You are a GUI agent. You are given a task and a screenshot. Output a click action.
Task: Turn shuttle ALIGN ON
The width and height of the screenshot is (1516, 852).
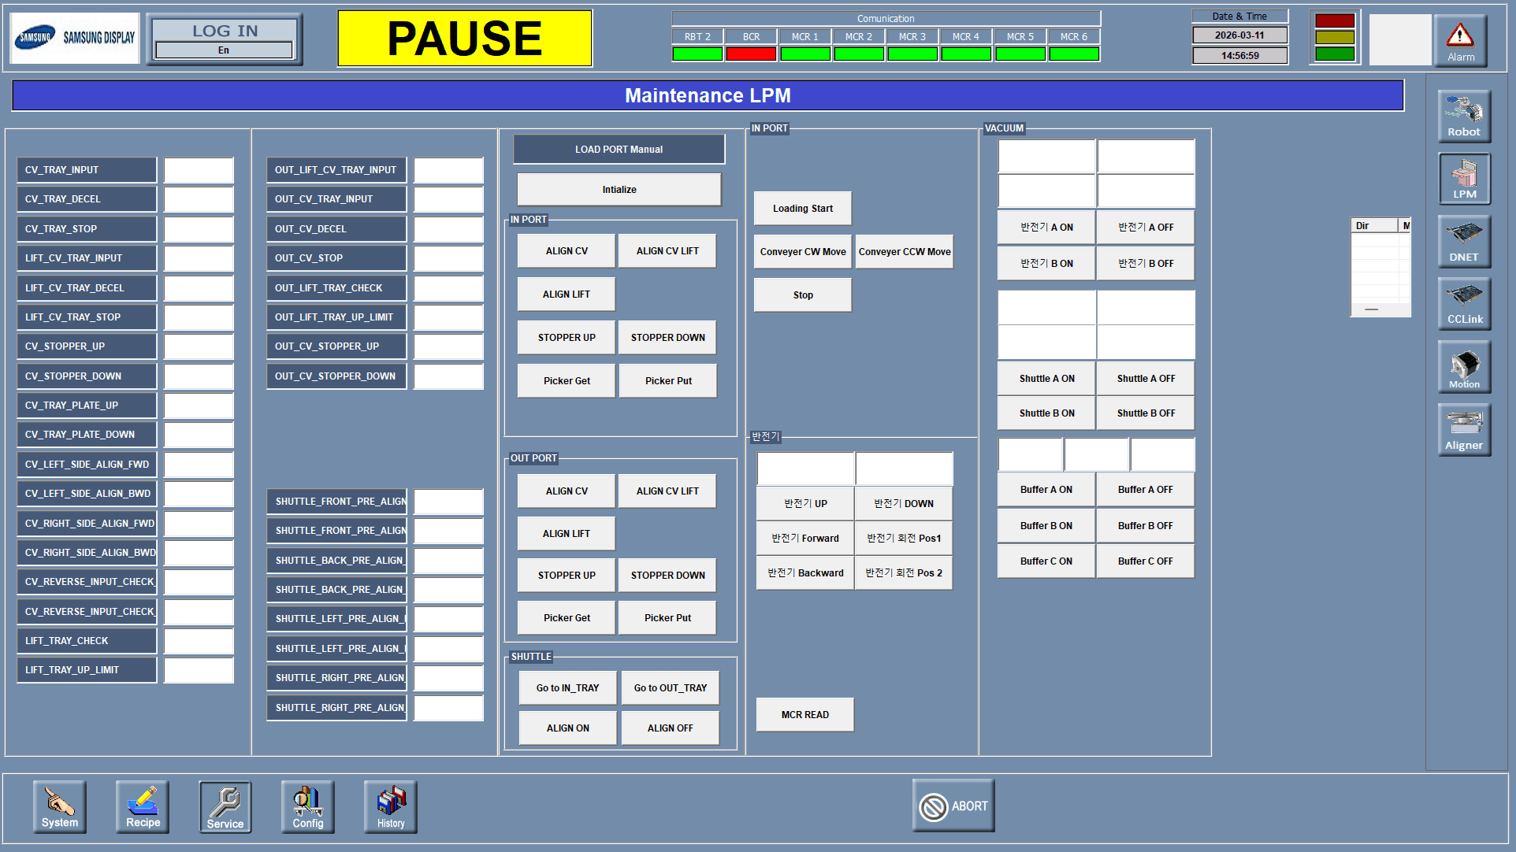point(567,728)
